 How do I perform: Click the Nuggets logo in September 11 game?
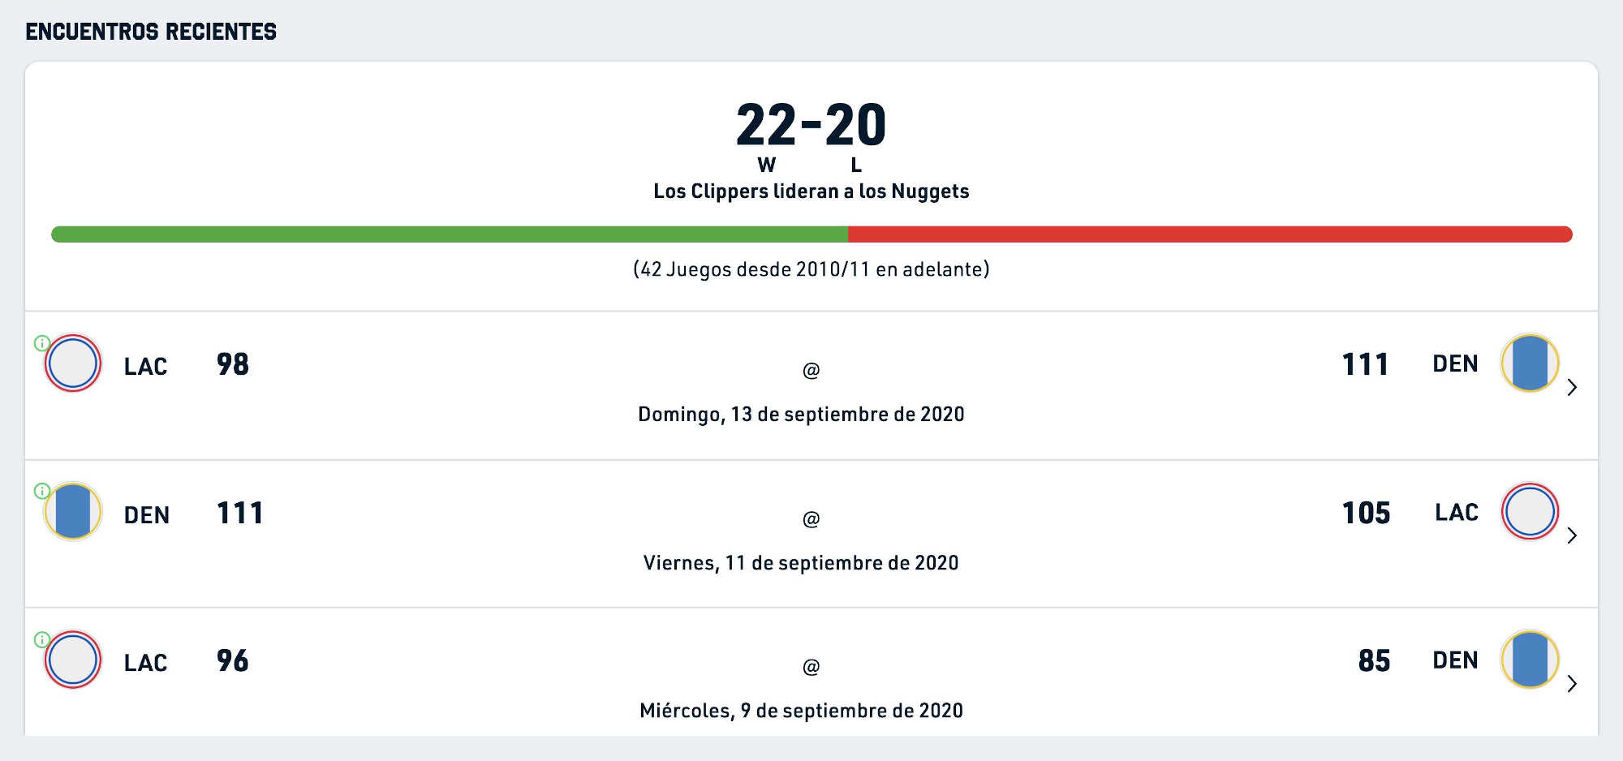point(73,512)
